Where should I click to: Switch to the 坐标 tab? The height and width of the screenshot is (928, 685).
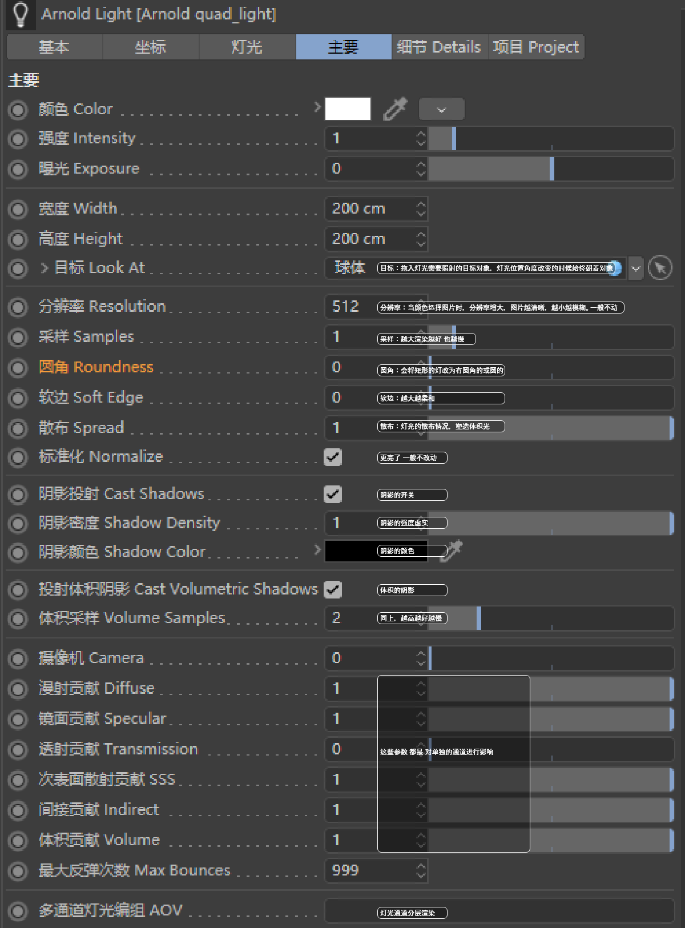(151, 47)
